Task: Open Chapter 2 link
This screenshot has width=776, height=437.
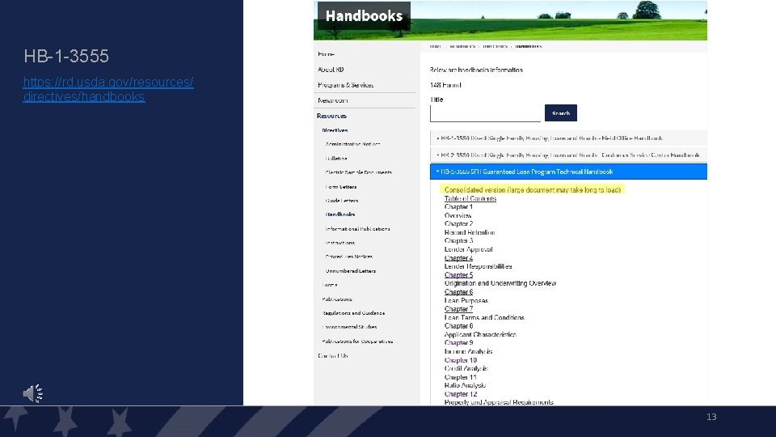Action: (x=458, y=224)
